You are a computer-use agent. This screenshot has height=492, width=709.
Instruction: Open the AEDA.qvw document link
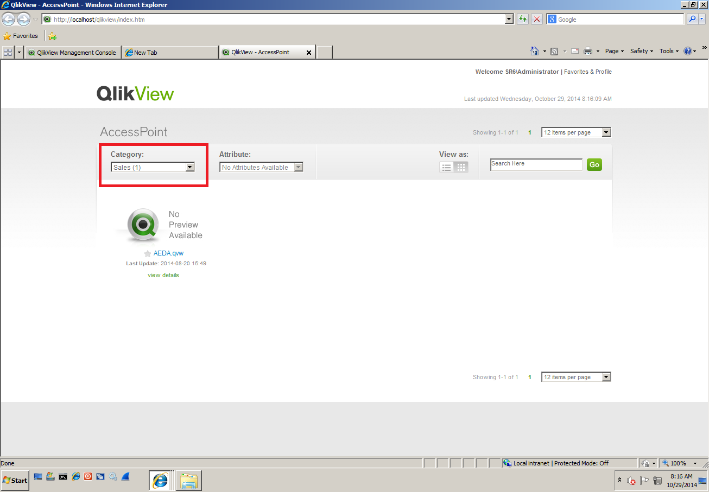(168, 253)
